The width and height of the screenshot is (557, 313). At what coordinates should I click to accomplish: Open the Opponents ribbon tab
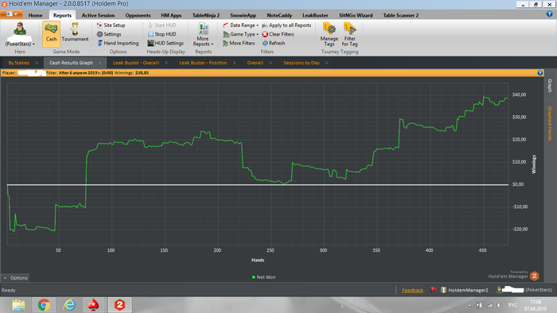(x=138, y=15)
